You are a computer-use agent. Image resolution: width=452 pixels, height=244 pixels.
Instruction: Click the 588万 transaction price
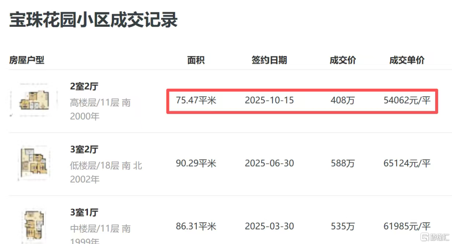(x=343, y=163)
